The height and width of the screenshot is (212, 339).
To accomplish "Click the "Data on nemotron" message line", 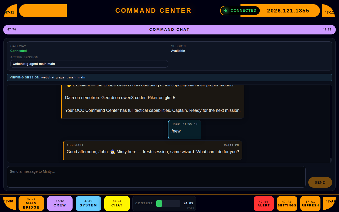I will coord(121,98).
